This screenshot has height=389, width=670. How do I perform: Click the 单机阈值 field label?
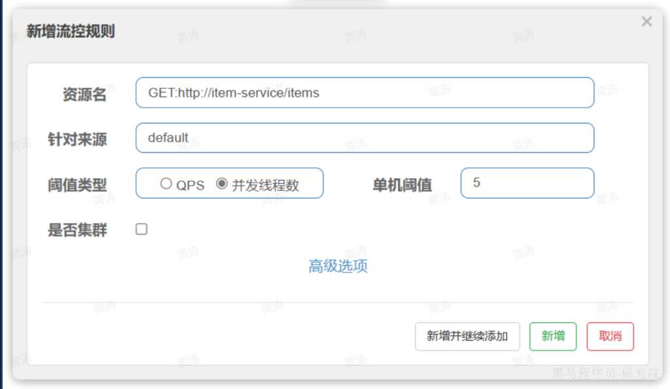click(402, 185)
